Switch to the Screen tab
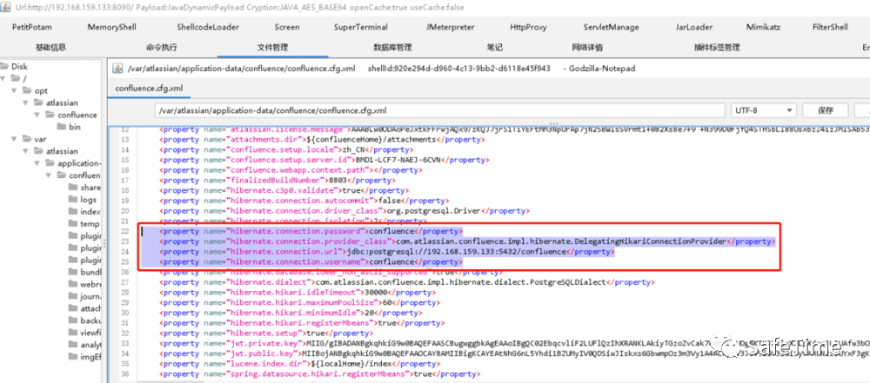 [287, 27]
